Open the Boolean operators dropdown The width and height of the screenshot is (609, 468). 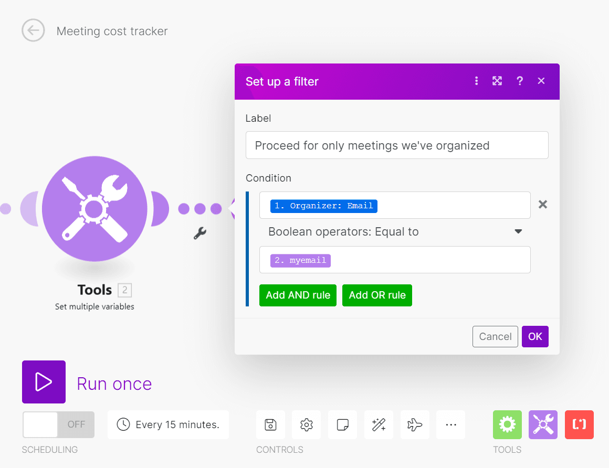[395, 231]
